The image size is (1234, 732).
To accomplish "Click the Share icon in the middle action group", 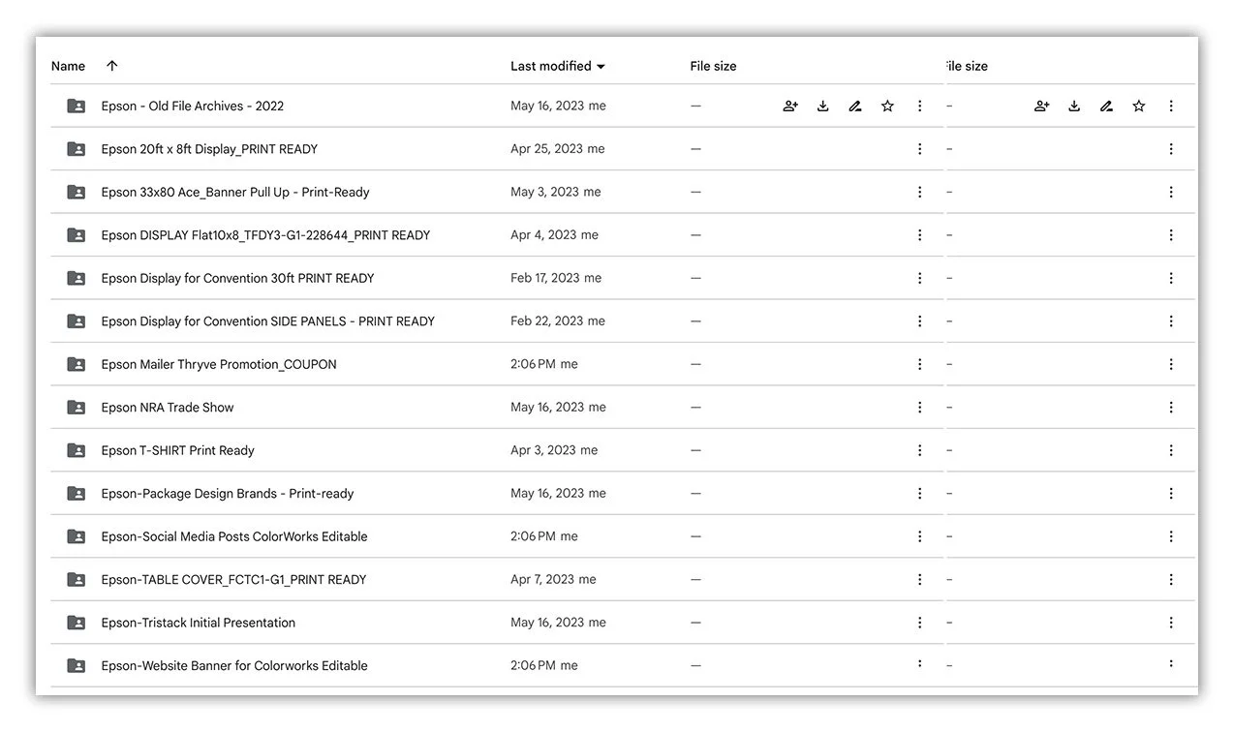I will [x=790, y=107].
